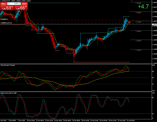157x122 pixels.
Task: Click the current price tag on price axis
Action: tap(154, 24)
